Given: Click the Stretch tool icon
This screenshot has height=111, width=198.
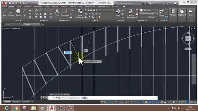Looking at the screenshot, I should point(37,17).
